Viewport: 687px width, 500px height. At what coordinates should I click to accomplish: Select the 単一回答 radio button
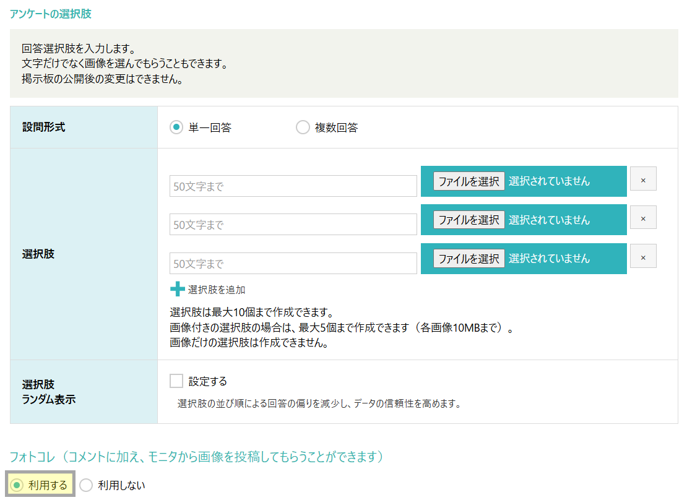pos(176,127)
